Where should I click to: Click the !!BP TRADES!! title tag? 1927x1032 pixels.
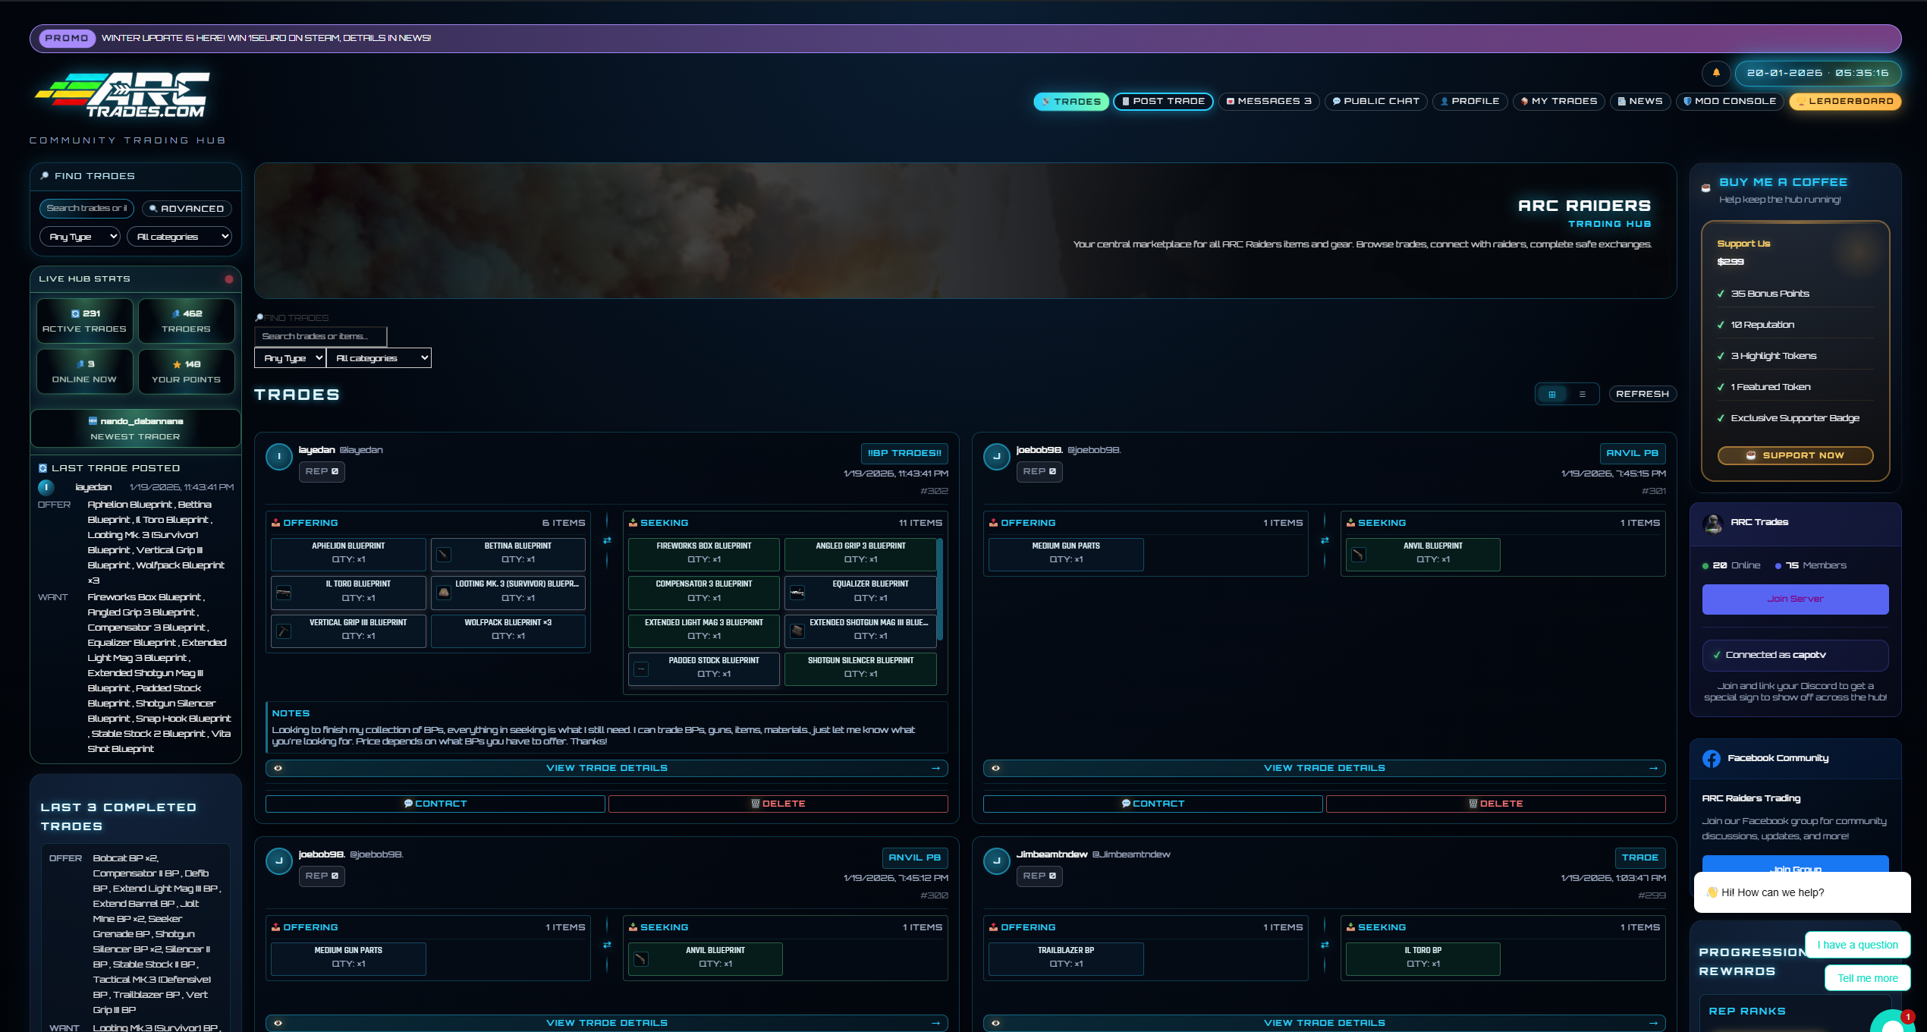904,453
